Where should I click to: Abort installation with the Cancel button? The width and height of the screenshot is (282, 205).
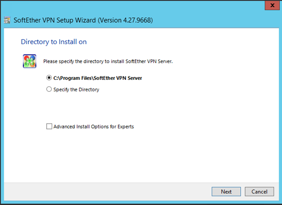click(x=259, y=192)
